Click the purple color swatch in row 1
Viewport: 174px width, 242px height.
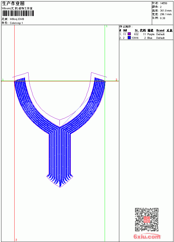click(x=129, y=34)
